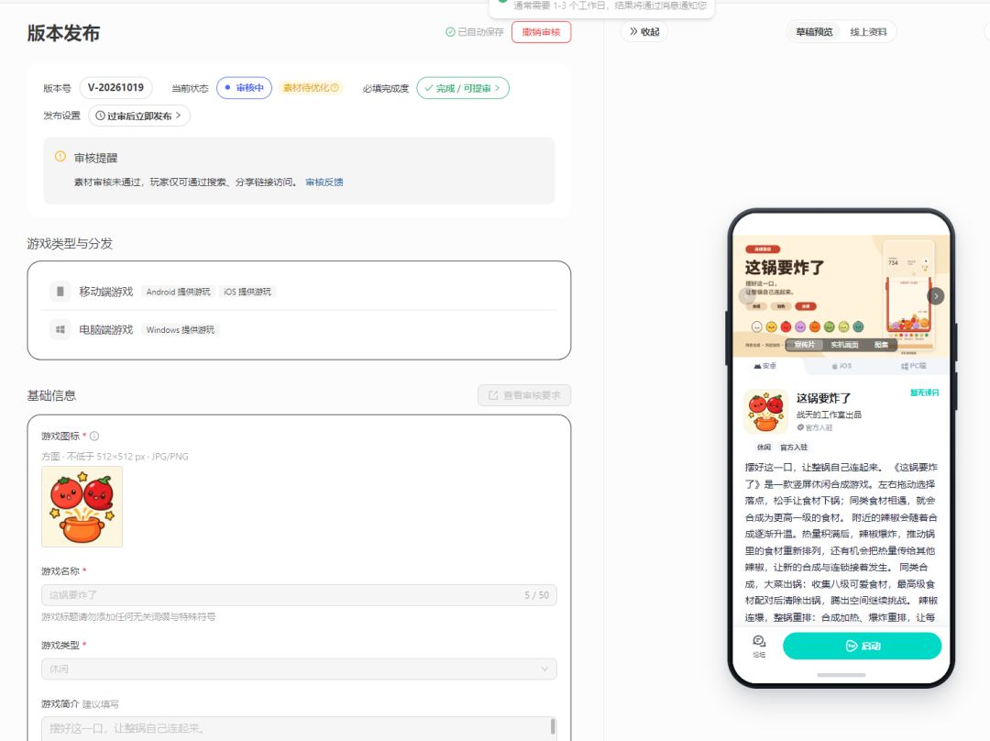This screenshot has width=990, height=741.
Task: Select 宣传片 in the preview media switcher
Action: tap(805, 344)
